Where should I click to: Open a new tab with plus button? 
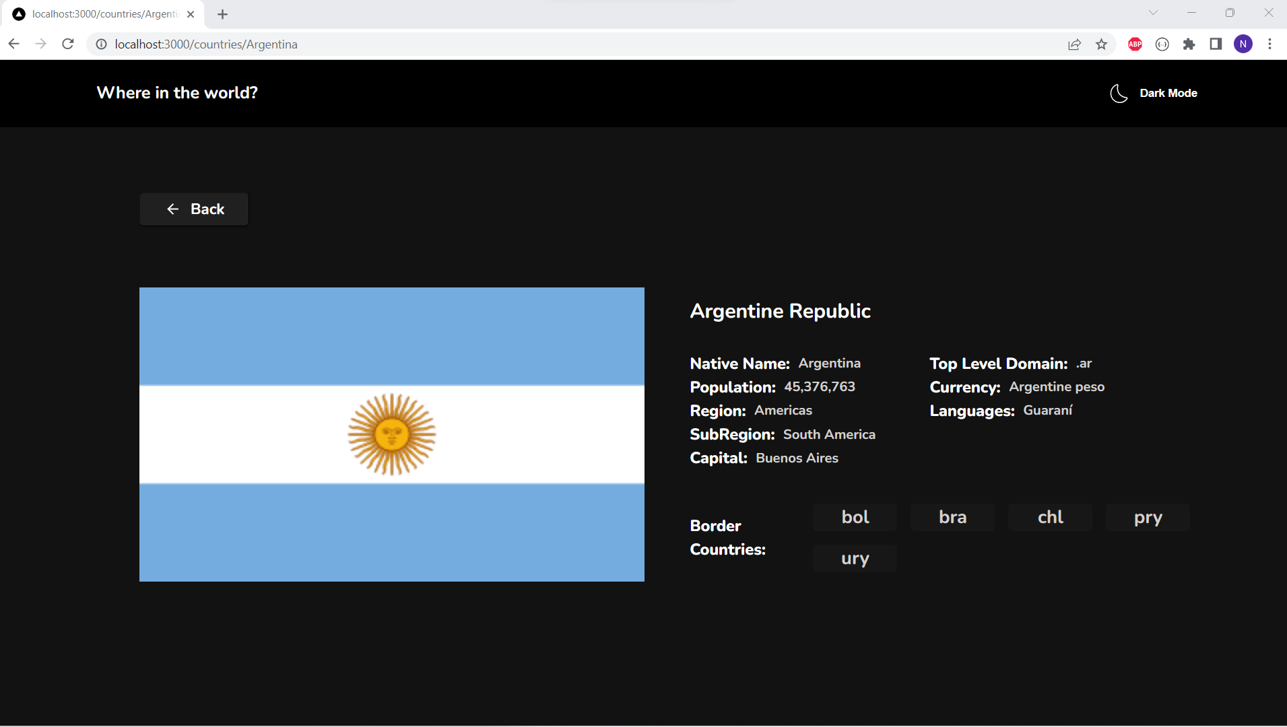tap(223, 14)
